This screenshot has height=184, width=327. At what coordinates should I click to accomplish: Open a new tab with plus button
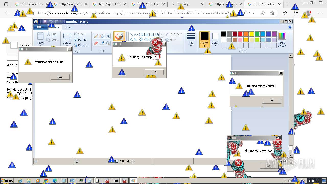click(288, 4)
